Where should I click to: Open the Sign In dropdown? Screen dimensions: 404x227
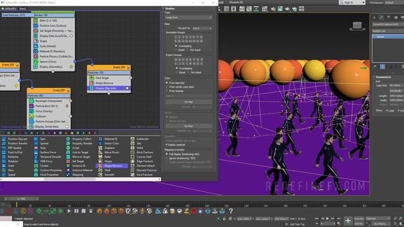click(x=352, y=3)
